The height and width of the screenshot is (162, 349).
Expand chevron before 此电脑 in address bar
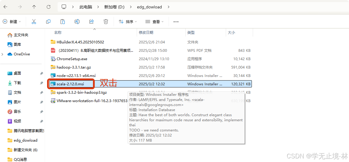tap(73, 7)
